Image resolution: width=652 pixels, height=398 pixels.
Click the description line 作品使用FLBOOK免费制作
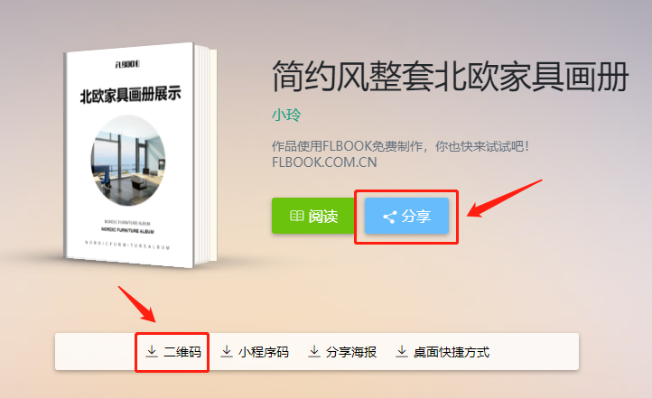[400, 146]
